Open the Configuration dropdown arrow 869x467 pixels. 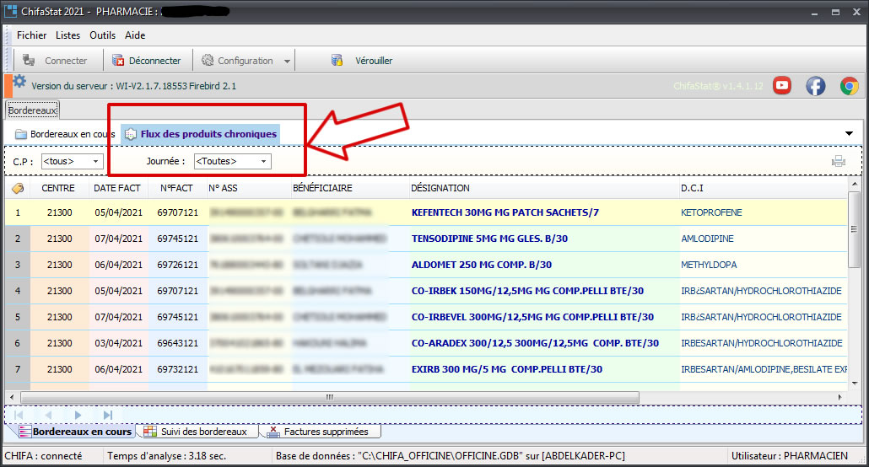[287, 62]
